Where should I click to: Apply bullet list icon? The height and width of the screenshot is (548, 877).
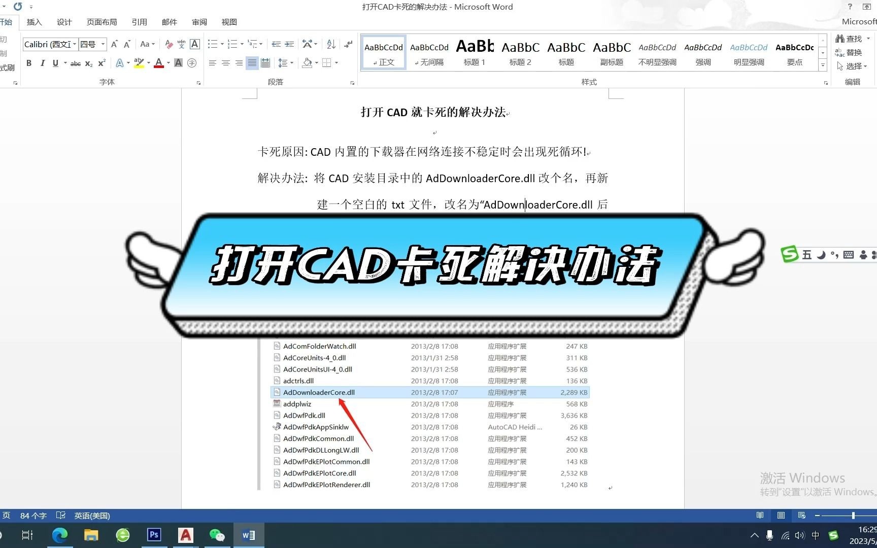pyautogui.click(x=213, y=44)
